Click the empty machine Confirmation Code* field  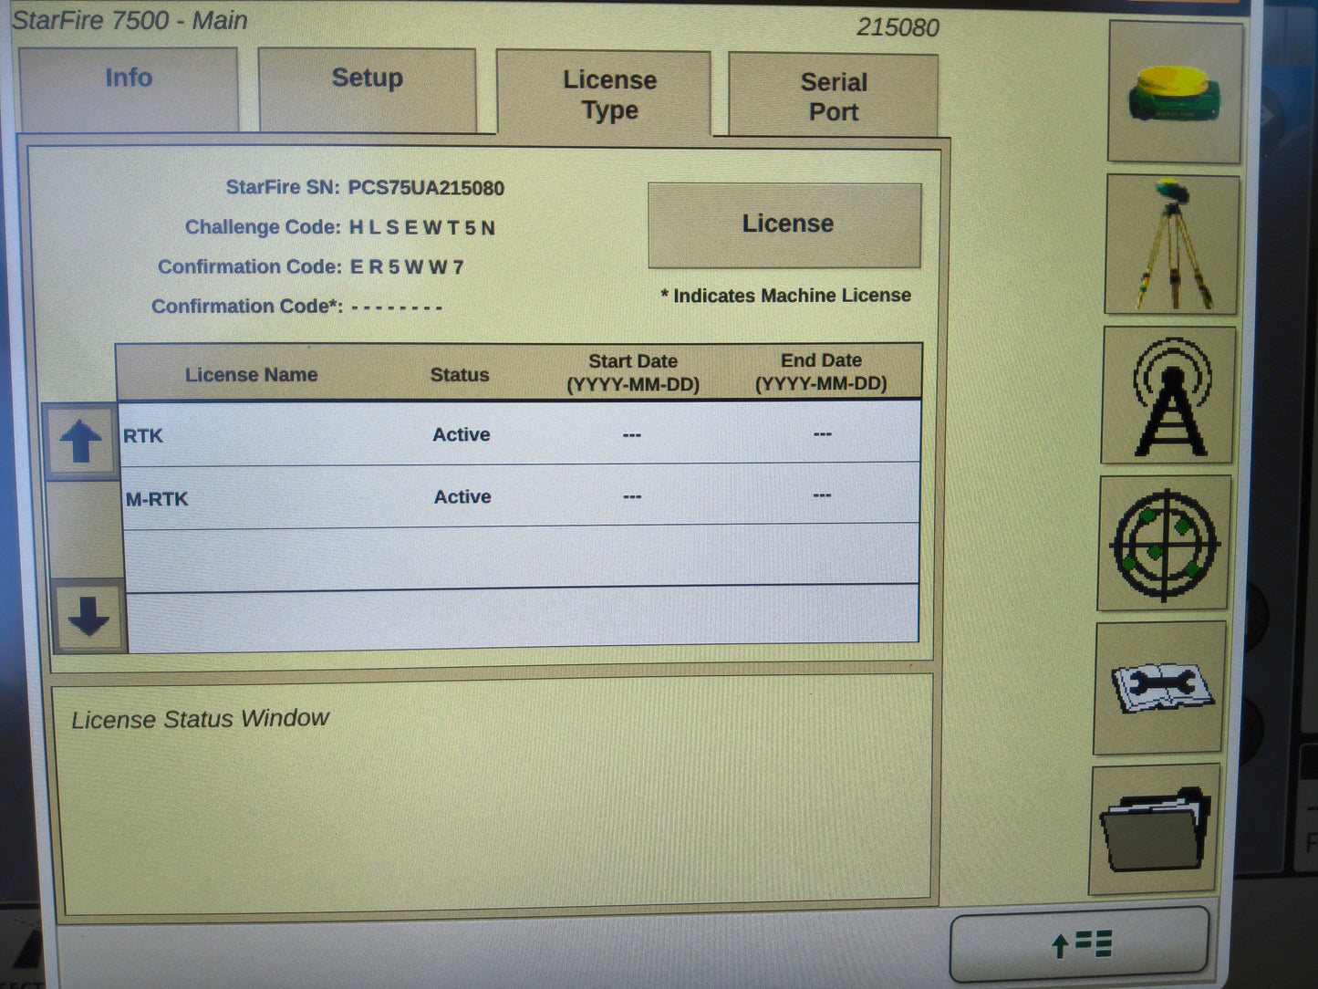point(397,307)
